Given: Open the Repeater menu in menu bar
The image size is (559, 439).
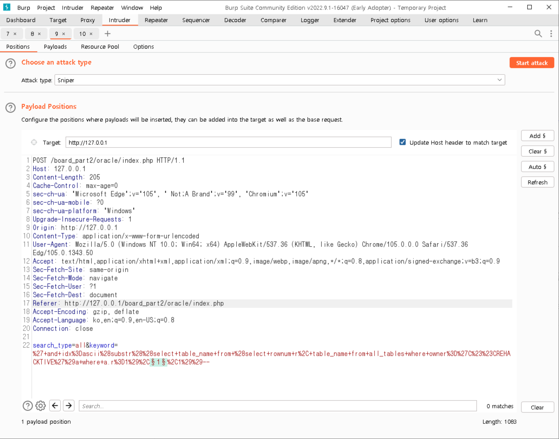Looking at the screenshot, I should pos(102,8).
